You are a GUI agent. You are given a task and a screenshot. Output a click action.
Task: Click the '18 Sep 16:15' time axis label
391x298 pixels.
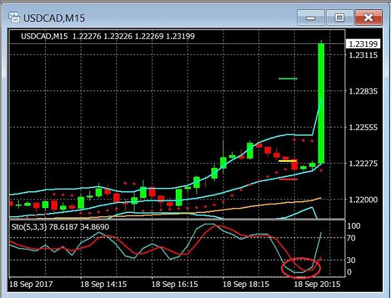click(175, 284)
